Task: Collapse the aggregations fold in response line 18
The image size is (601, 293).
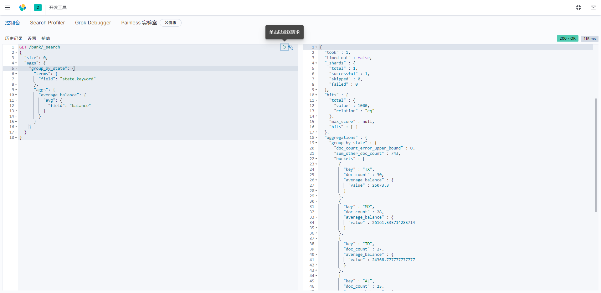Action: pos(316,138)
